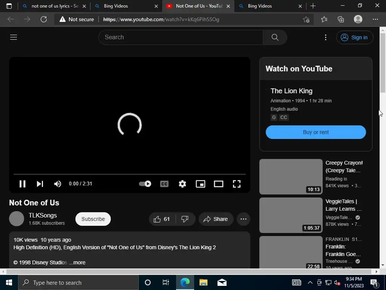Image resolution: width=386 pixels, height=290 pixels.
Task: Open Mail app from taskbar
Action: 222,282
